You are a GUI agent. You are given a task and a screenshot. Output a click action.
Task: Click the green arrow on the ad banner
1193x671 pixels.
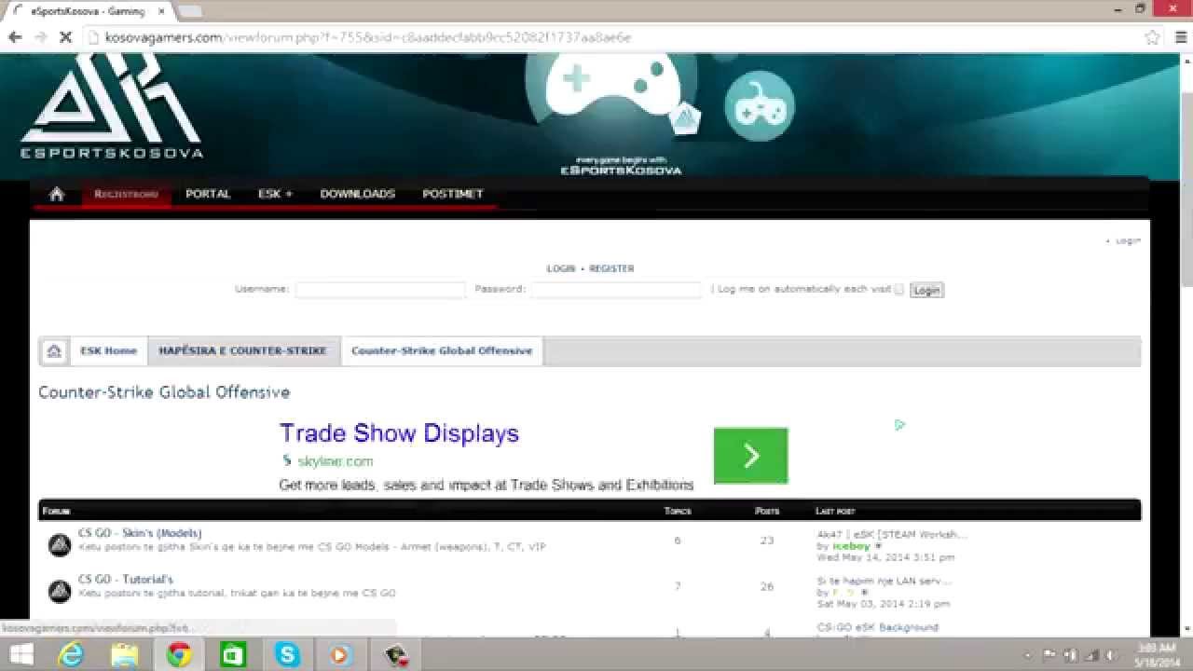tap(750, 456)
